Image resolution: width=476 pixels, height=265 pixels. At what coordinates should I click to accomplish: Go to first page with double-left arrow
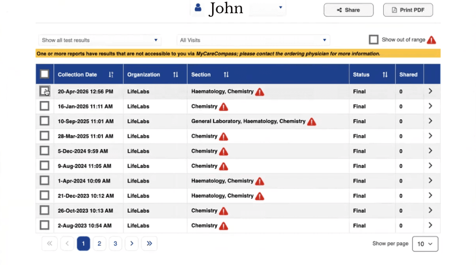tap(50, 244)
